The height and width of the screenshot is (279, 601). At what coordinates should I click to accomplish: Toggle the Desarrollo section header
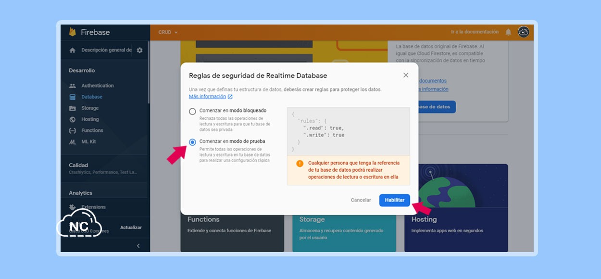tap(82, 71)
